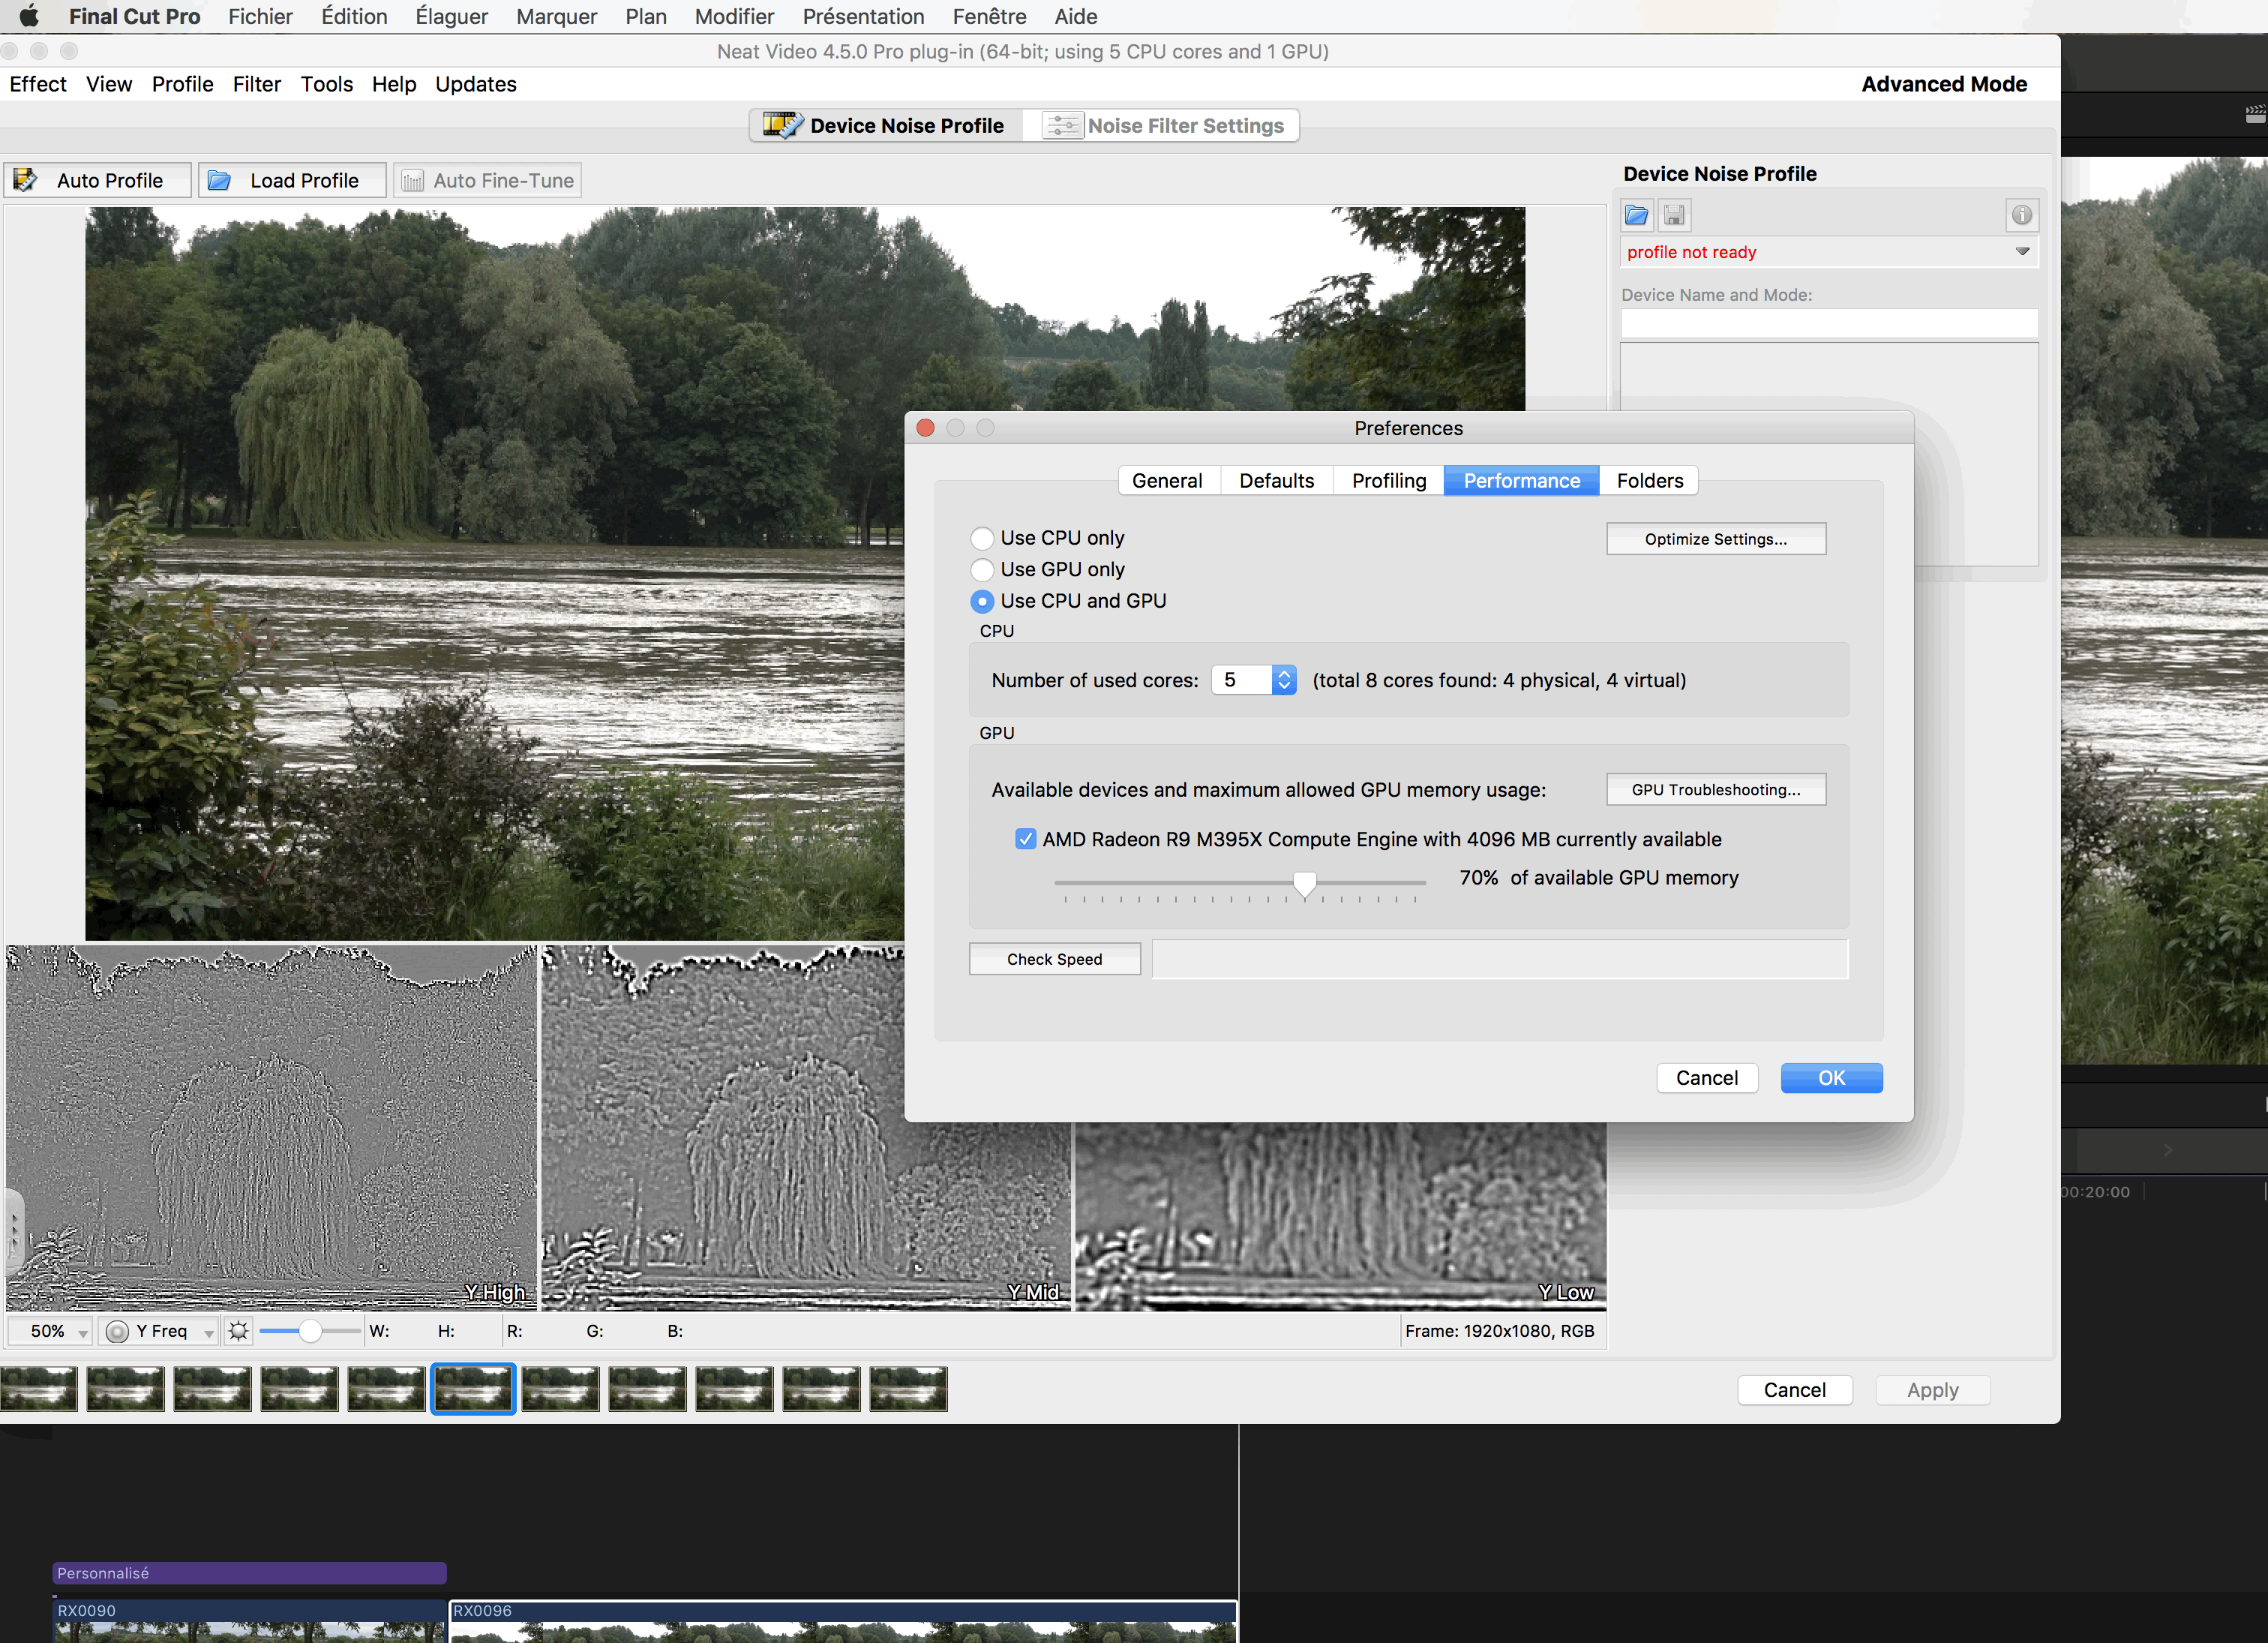Close the Preferences dialog
The width and height of the screenshot is (2268, 1643).
[x=925, y=428]
